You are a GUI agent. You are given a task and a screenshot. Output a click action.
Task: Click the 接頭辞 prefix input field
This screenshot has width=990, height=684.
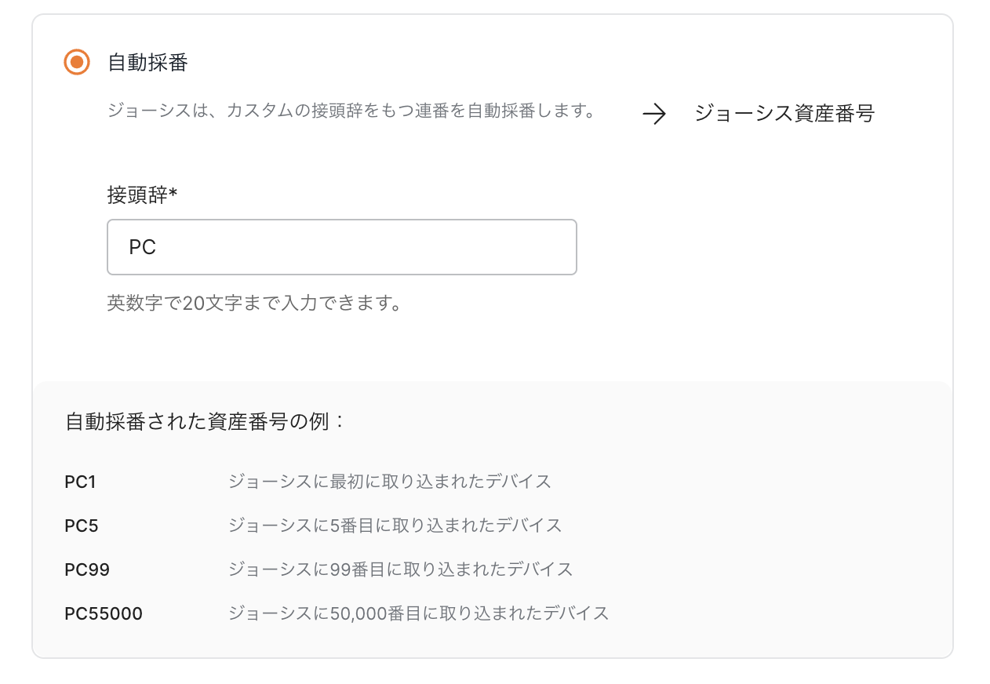click(341, 247)
